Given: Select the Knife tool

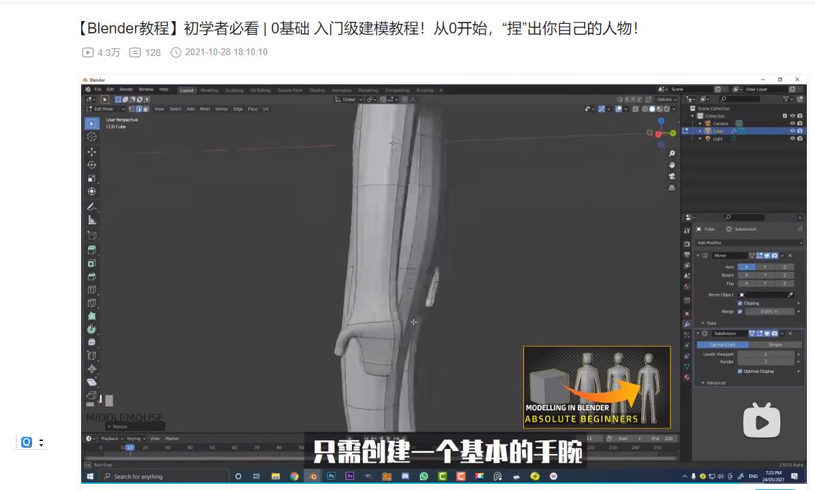Looking at the screenshot, I should [x=91, y=303].
